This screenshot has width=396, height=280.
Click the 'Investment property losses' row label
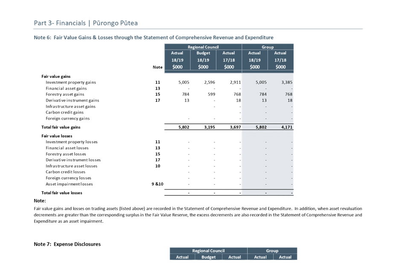[71, 142]
